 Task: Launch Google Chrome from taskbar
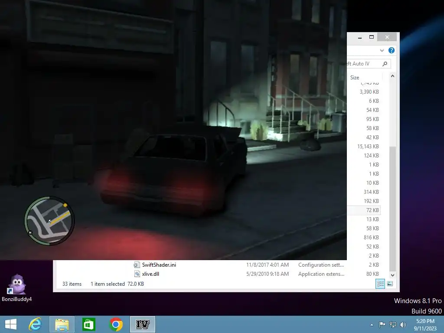[x=115, y=324]
